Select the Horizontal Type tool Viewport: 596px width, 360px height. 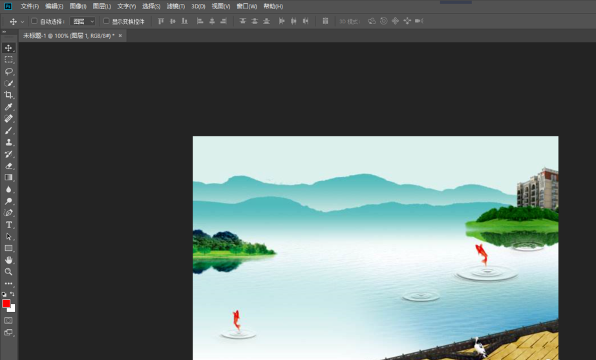[x=9, y=225]
